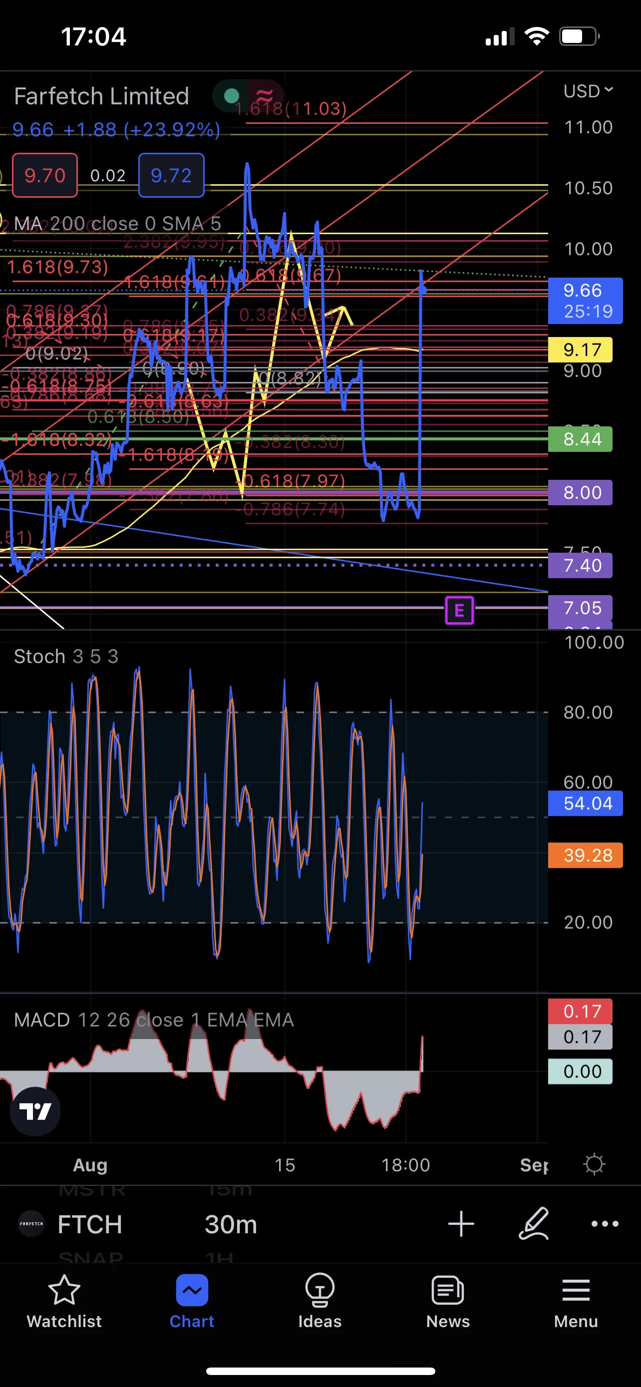Viewport: 641px width, 1387px height.
Task: Tap the pink approximate-sign data icon
Action: tap(264, 96)
